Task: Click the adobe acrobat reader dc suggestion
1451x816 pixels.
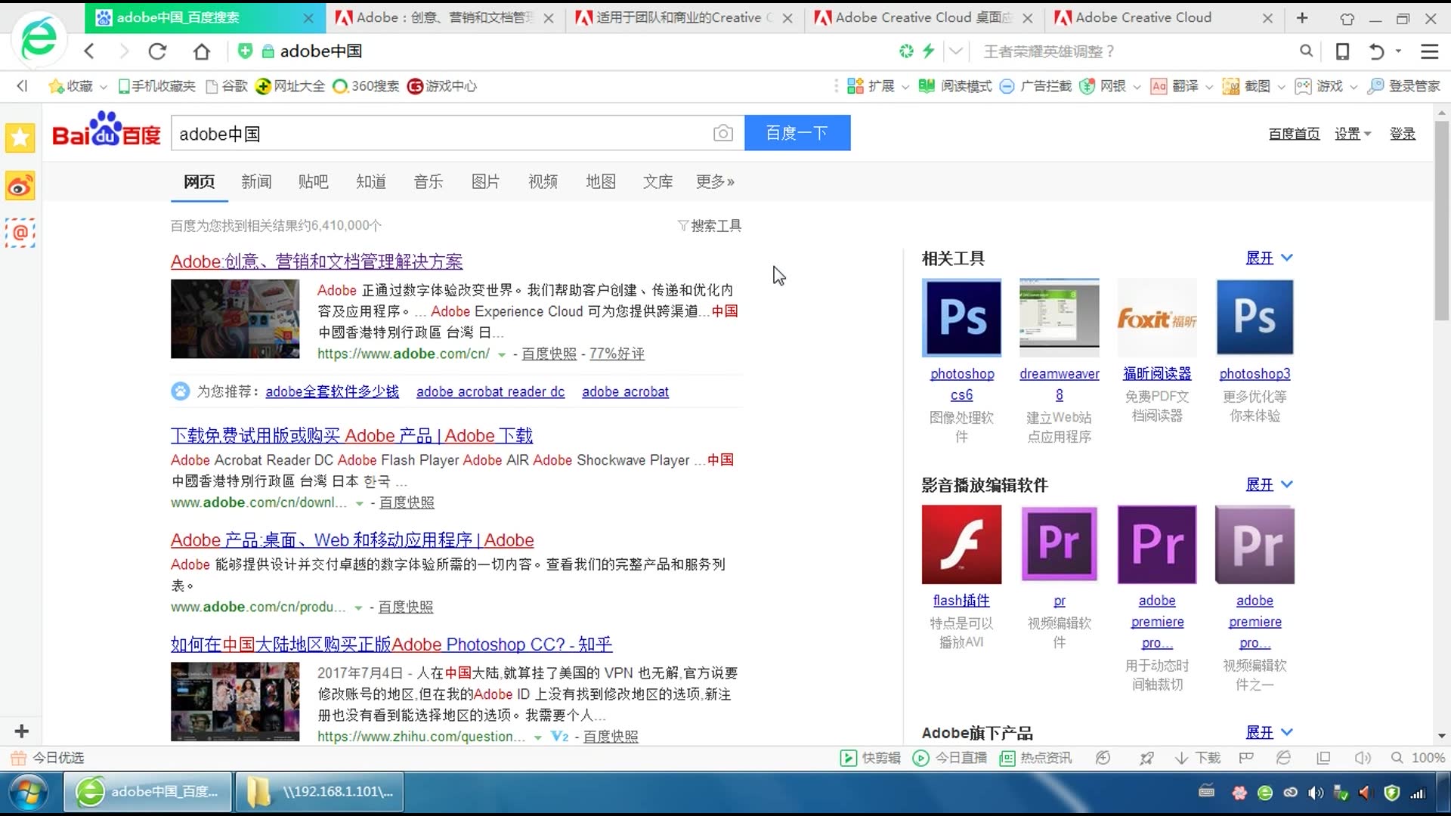Action: click(x=490, y=391)
